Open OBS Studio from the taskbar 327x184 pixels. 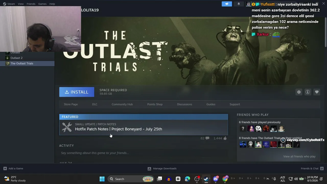pos(197,179)
